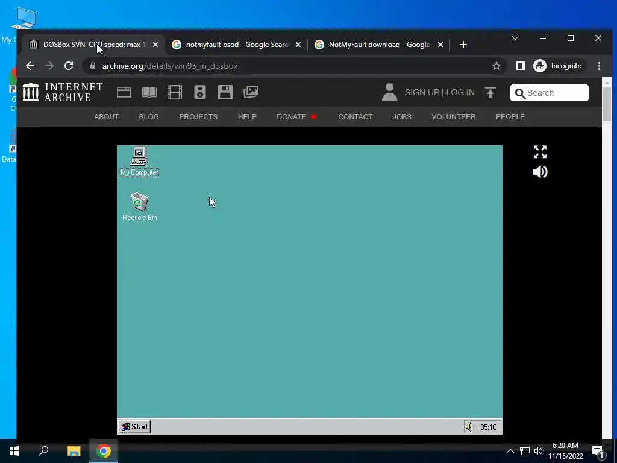Click the page vertical scrollbar thumb
The width and height of the screenshot is (617, 463).
click(x=606, y=104)
